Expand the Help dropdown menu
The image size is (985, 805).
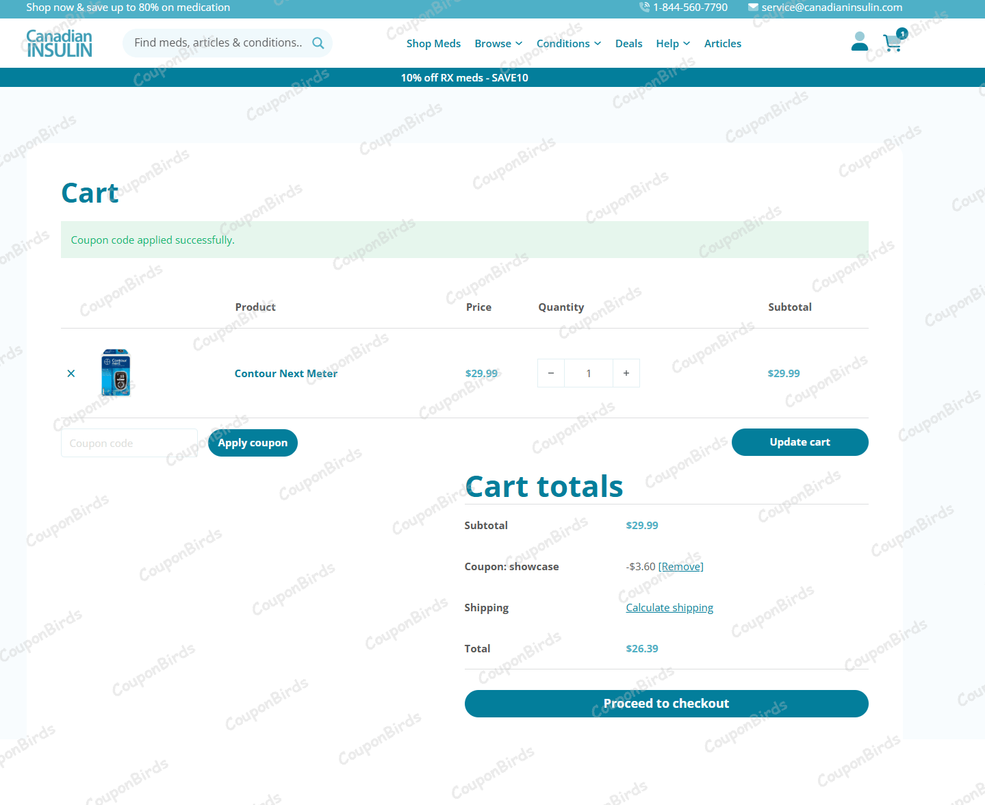673,43
